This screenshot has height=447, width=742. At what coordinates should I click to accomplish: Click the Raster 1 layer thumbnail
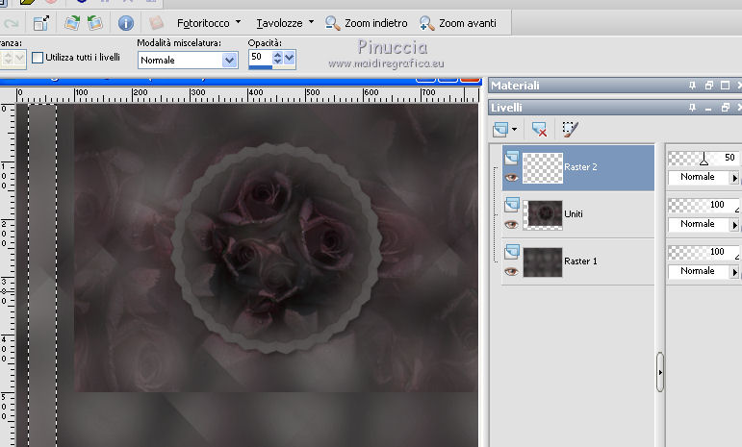(x=542, y=261)
